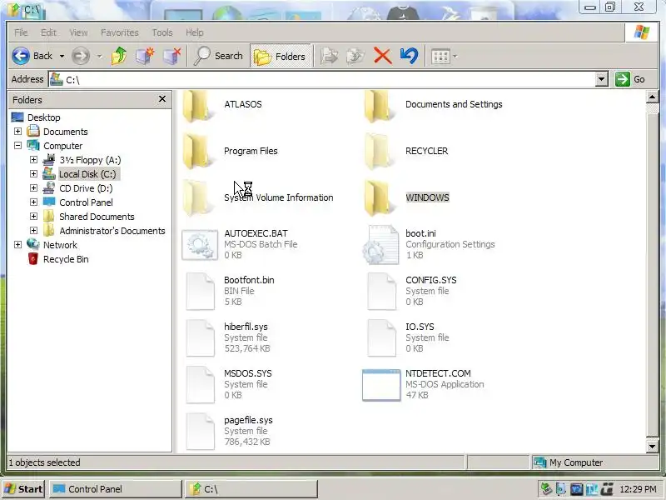
Task: Select the Program Files folder icon
Action: 196,152
